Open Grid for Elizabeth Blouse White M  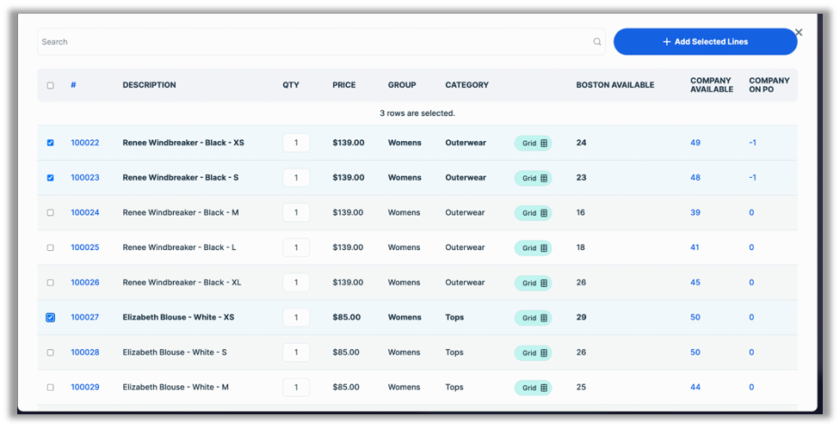click(x=533, y=388)
